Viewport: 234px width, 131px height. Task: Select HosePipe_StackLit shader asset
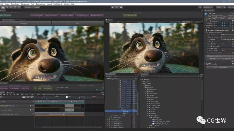point(160,124)
